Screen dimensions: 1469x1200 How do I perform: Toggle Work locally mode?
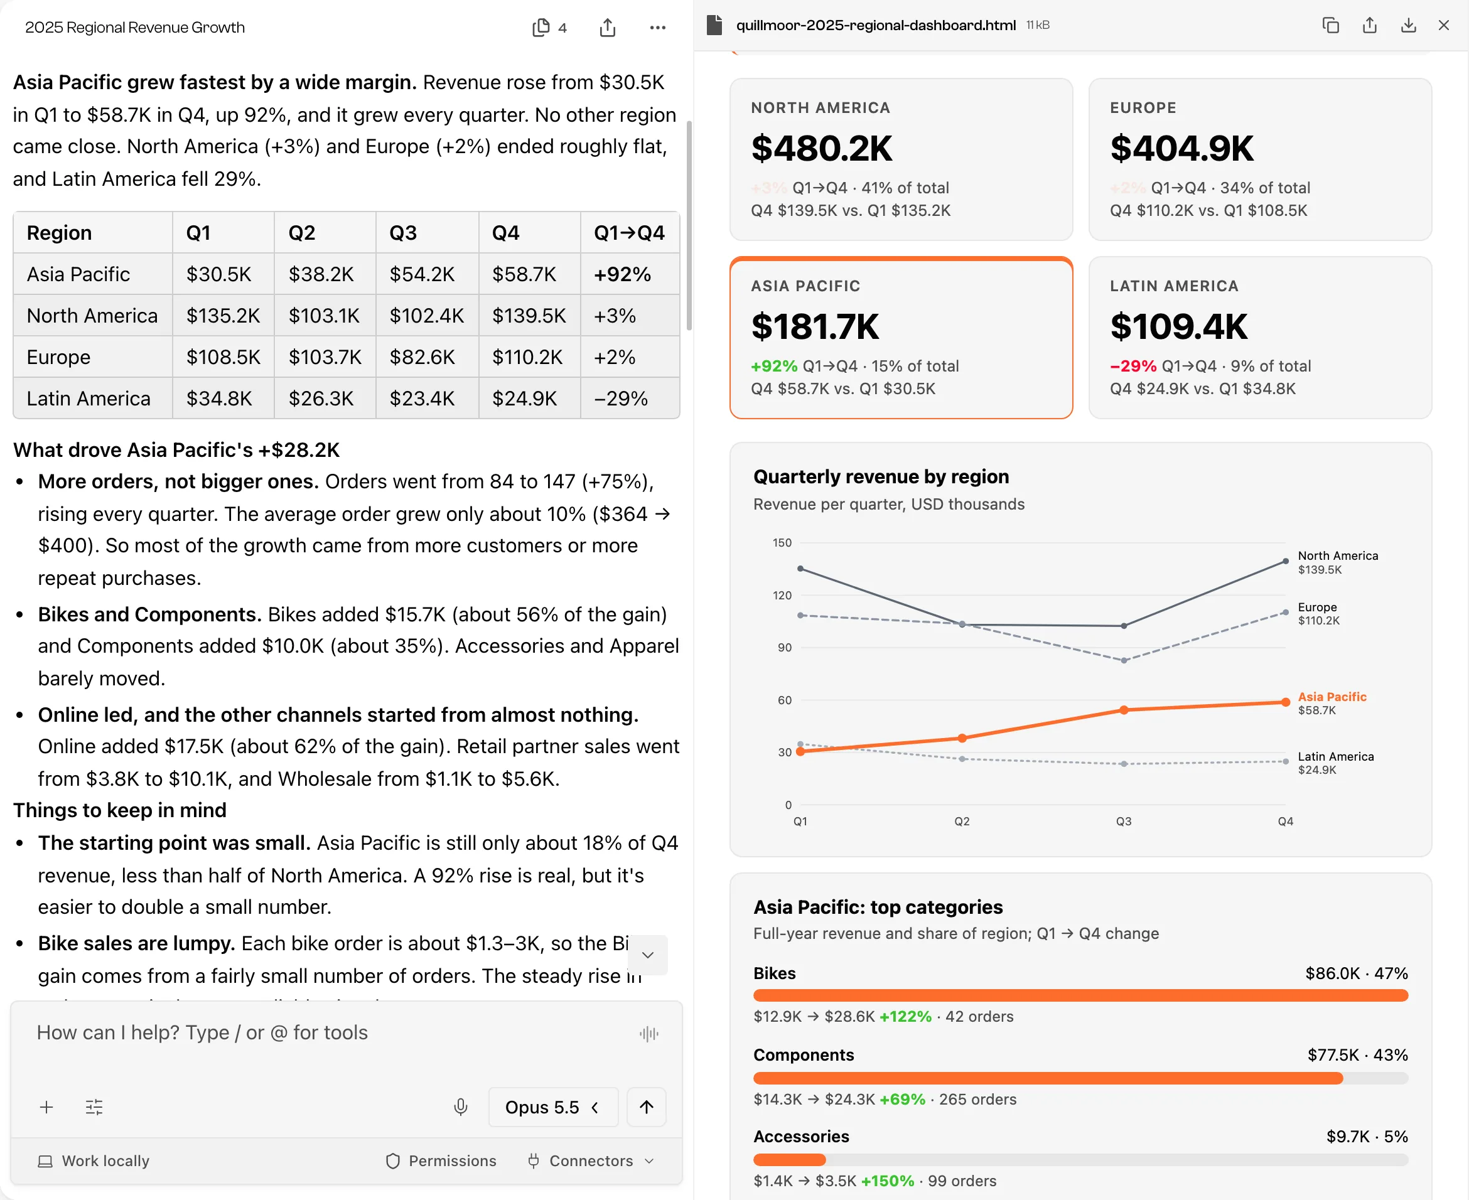[x=94, y=1160]
